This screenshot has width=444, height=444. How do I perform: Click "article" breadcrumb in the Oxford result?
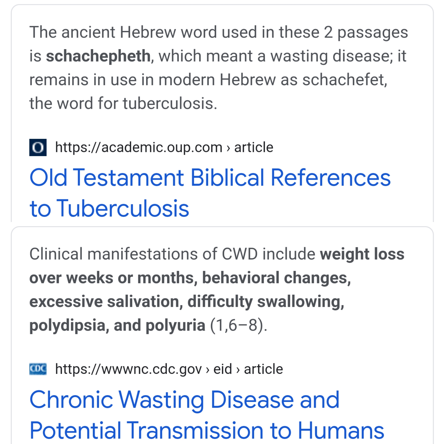point(254,147)
